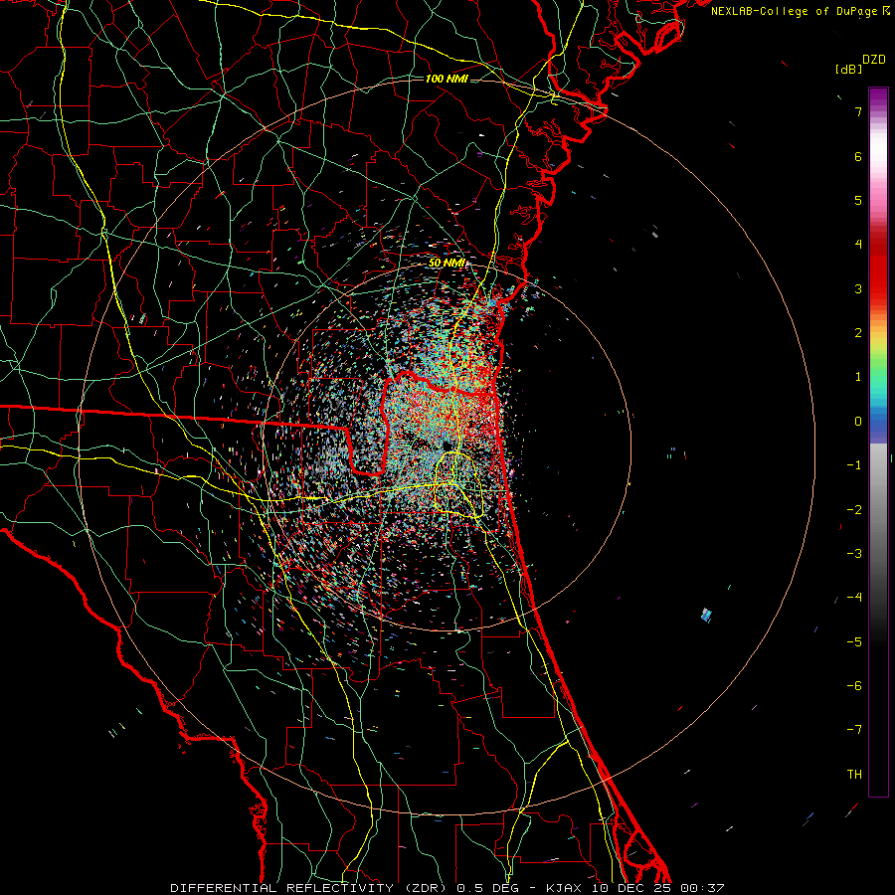Click the Differential Reflectivity caption at bottom
The height and width of the screenshot is (895, 895).
pos(447,888)
